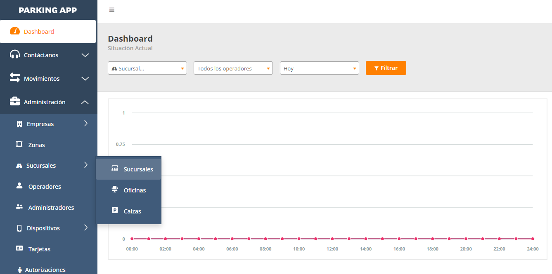Click the Dashboard speedometer icon
This screenshot has height=274, width=552.
click(x=15, y=31)
